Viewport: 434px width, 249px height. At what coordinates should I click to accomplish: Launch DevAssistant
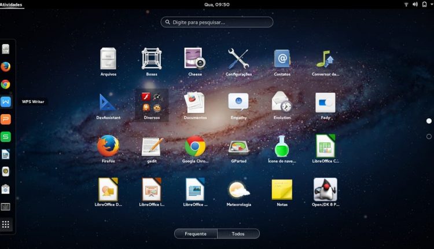[108, 102]
